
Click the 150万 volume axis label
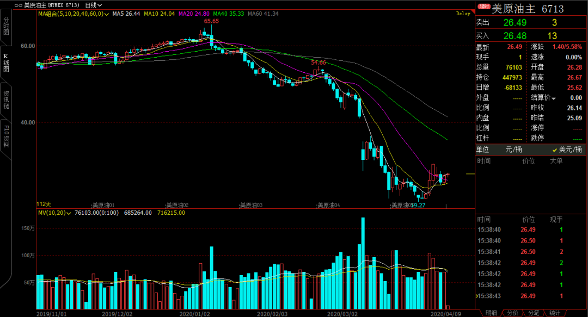(x=28, y=228)
